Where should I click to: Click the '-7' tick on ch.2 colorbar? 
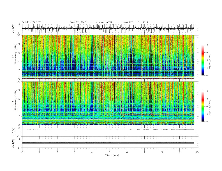(x=207, y=122)
